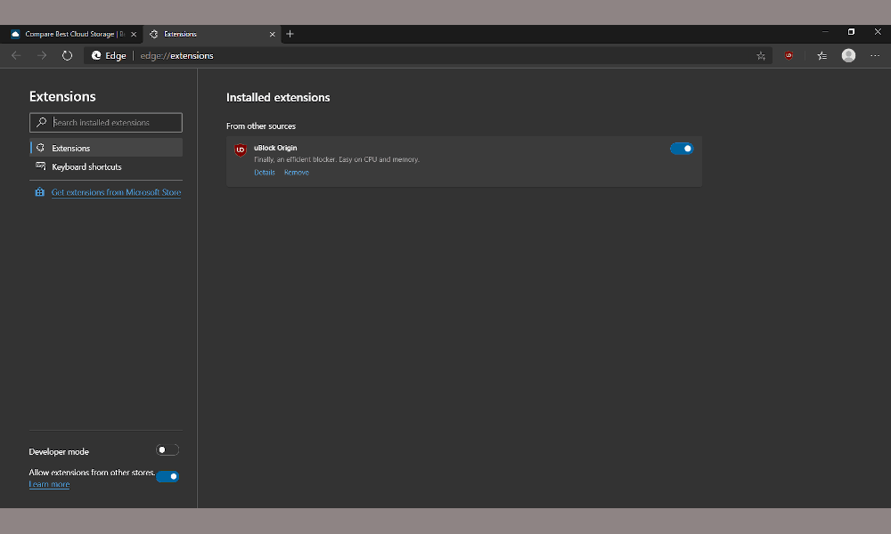Viewport: 891px width, 534px height.
Task: Select Keyboard shortcuts in the sidebar
Action: tap(86, 166)
